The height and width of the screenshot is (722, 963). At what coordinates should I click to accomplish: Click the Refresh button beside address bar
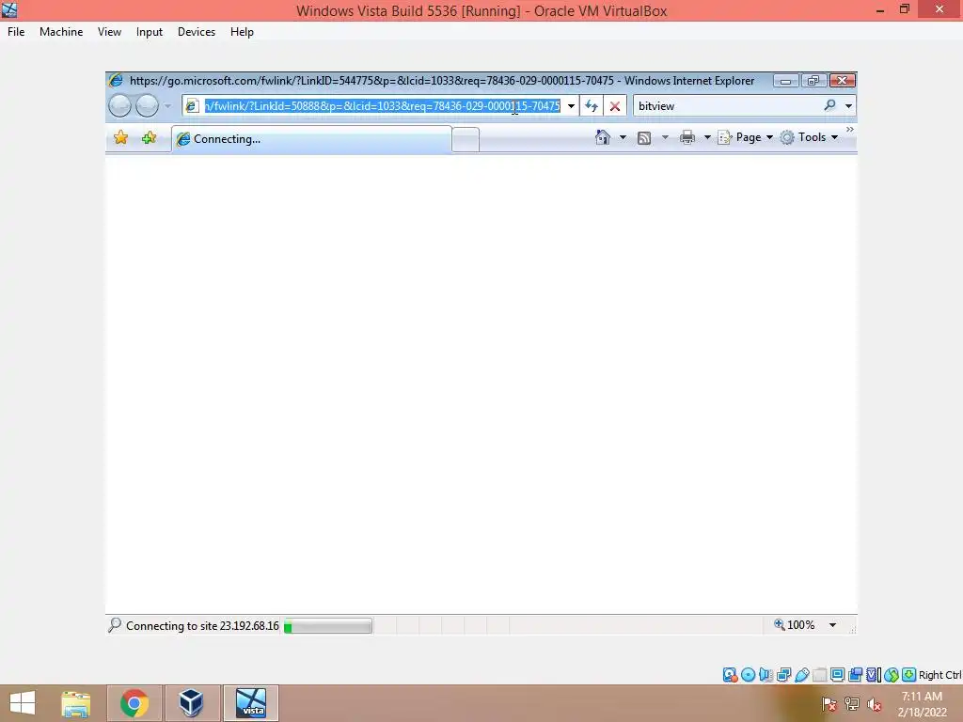pyautogui.click(x=592, y=105)
